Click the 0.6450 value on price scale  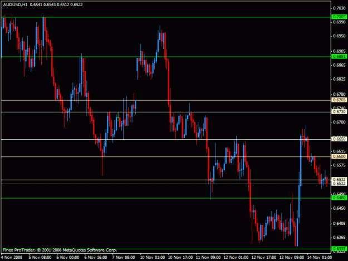tap(339, 208)
